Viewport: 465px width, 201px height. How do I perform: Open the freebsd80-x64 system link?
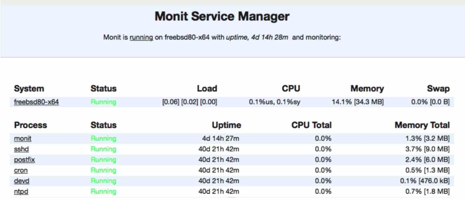coord(36,102)
